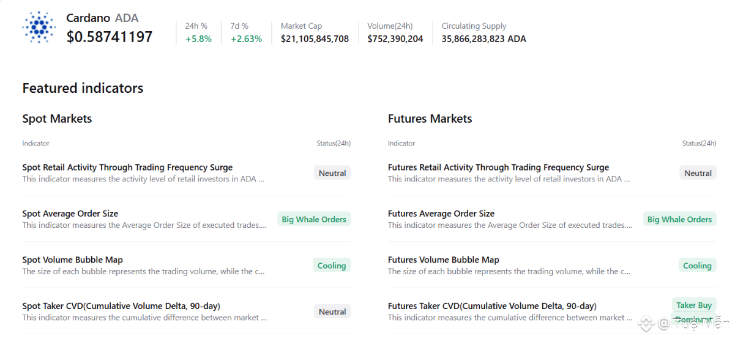Click the Circulating Supply figure
Image resolution: width=735 pixels, height=339 pixels.
(x=483, y=39)
